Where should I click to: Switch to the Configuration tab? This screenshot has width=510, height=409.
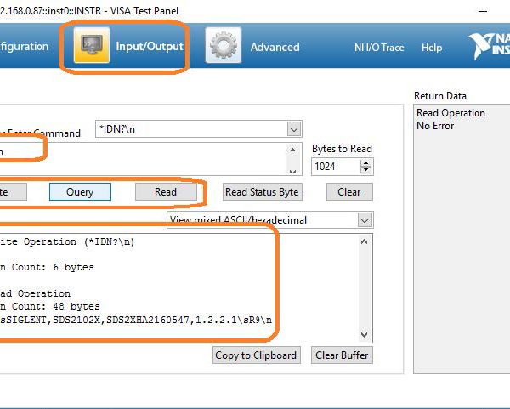pos(24,47)
